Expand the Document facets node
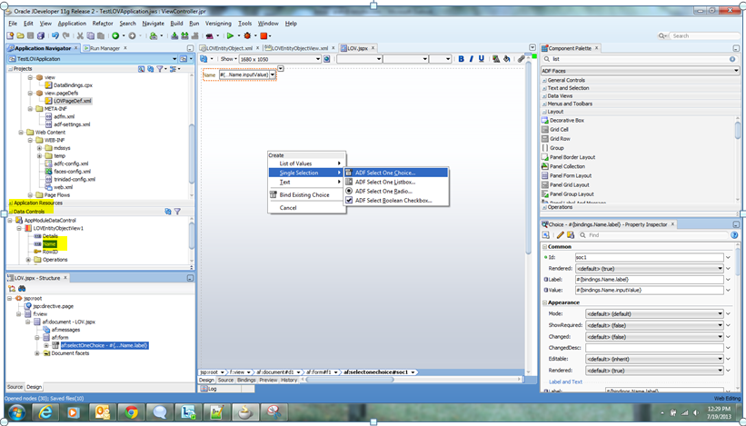Viewport: 746px width, 426px height. coord(37,353)
